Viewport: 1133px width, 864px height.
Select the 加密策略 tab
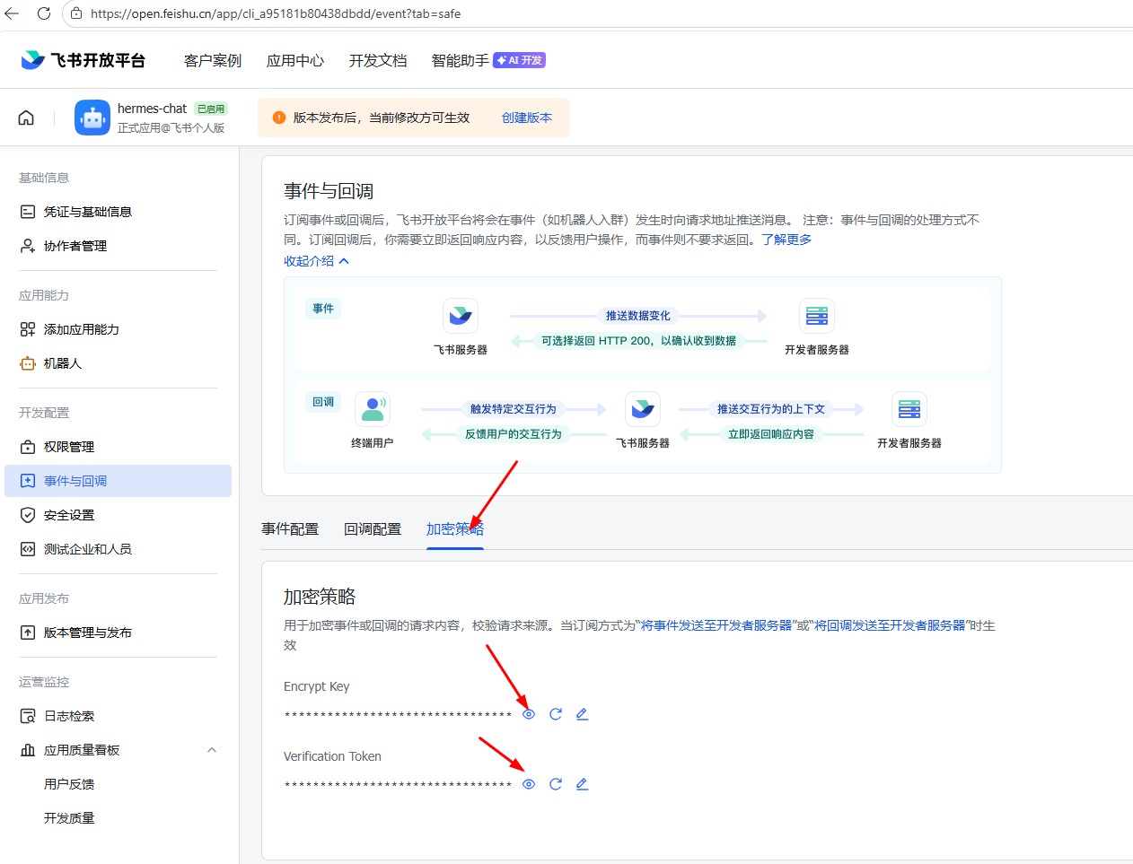(455, 529)
